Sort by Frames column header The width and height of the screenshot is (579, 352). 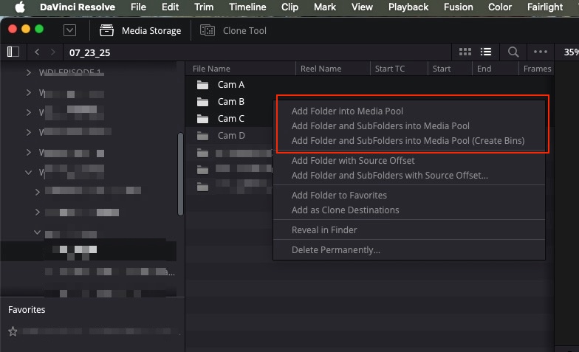click(536, 69)
